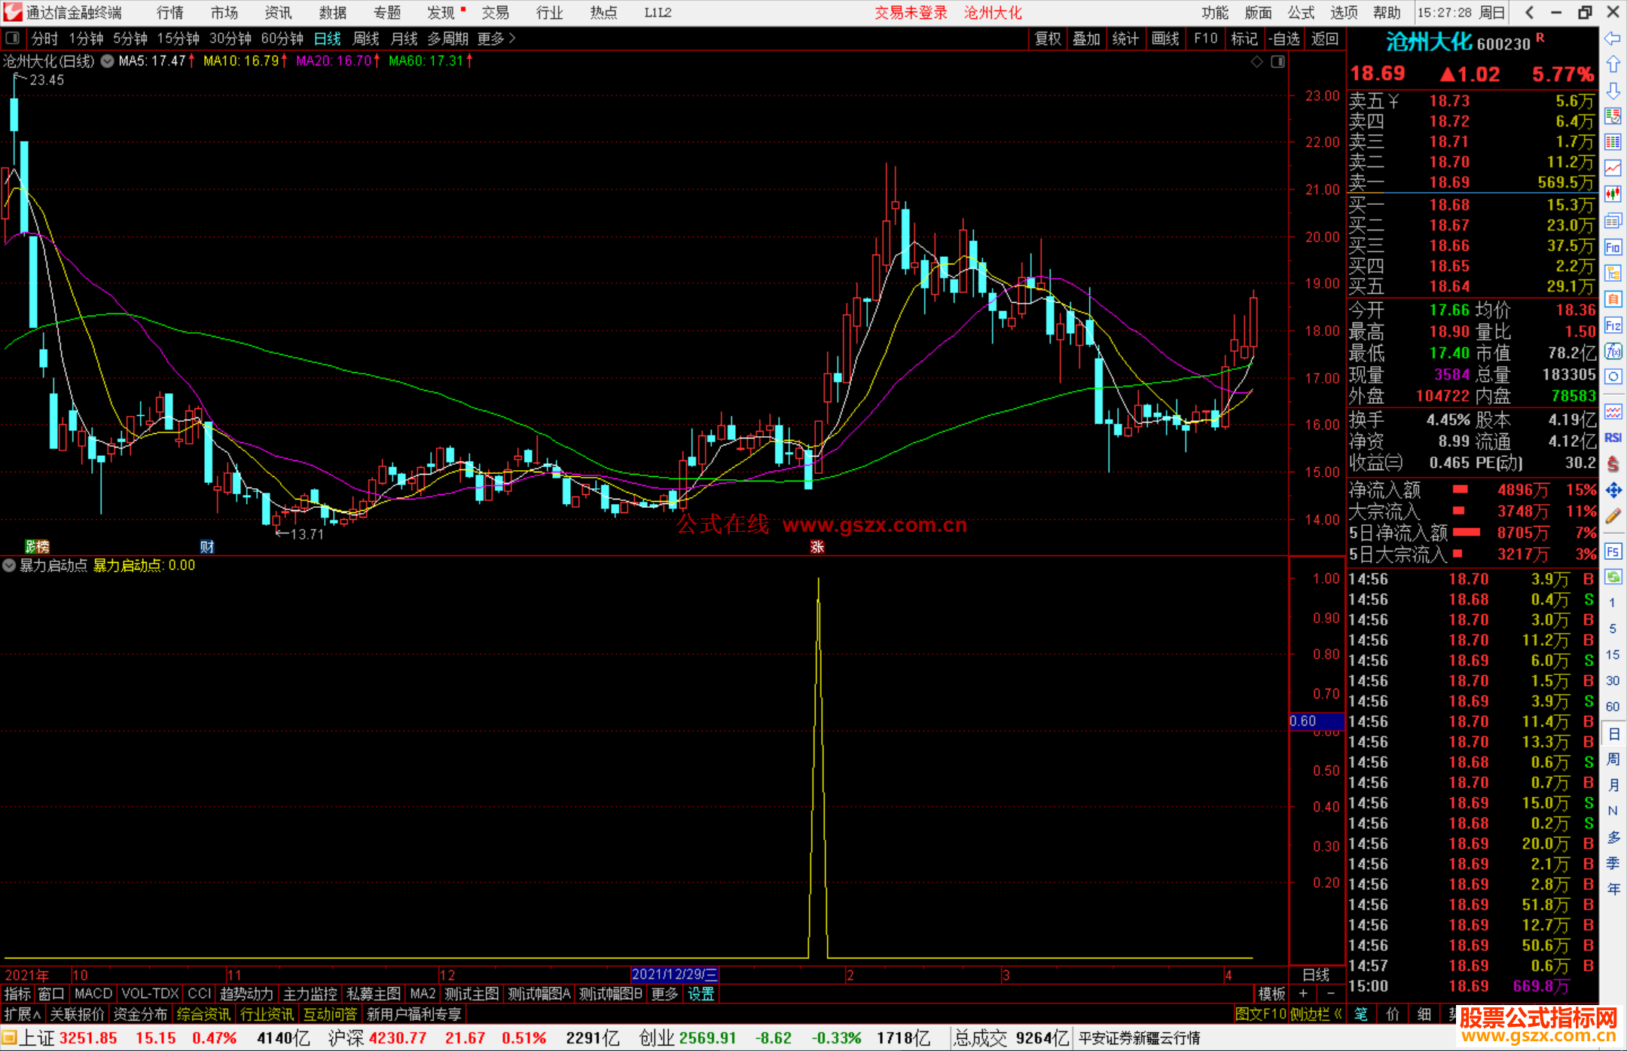Viewport: 1627px width, 1051px height.
Task: Open the candlestick chart icon in sidebar
Action: pyautogui.click(x=1613, y=194)
